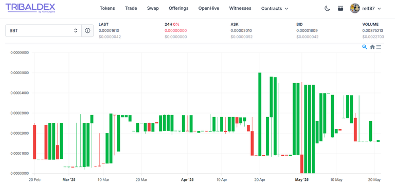The image size is (395, 186).
Task: Click LAST price value 0.00001610
Action: point(109,31)
